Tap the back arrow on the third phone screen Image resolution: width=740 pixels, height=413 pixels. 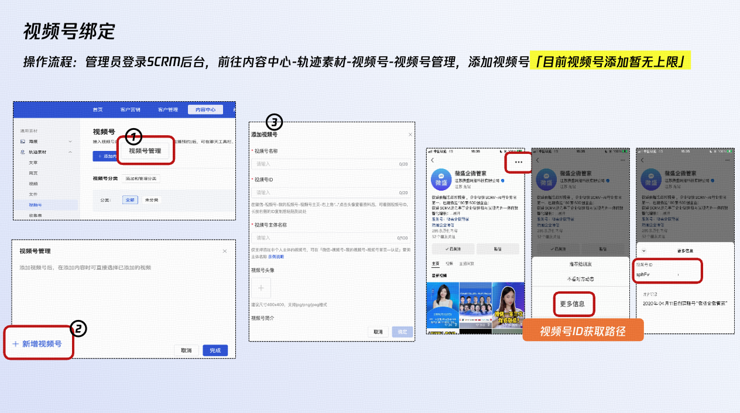tap(642, 160)
